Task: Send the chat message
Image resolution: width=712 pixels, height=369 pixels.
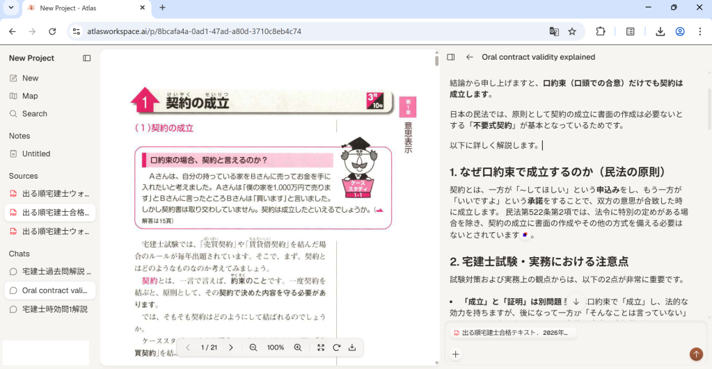Action: [x=695, y=354]
